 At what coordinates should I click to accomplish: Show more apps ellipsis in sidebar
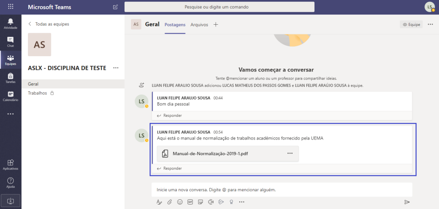click(x=11, y=114)
